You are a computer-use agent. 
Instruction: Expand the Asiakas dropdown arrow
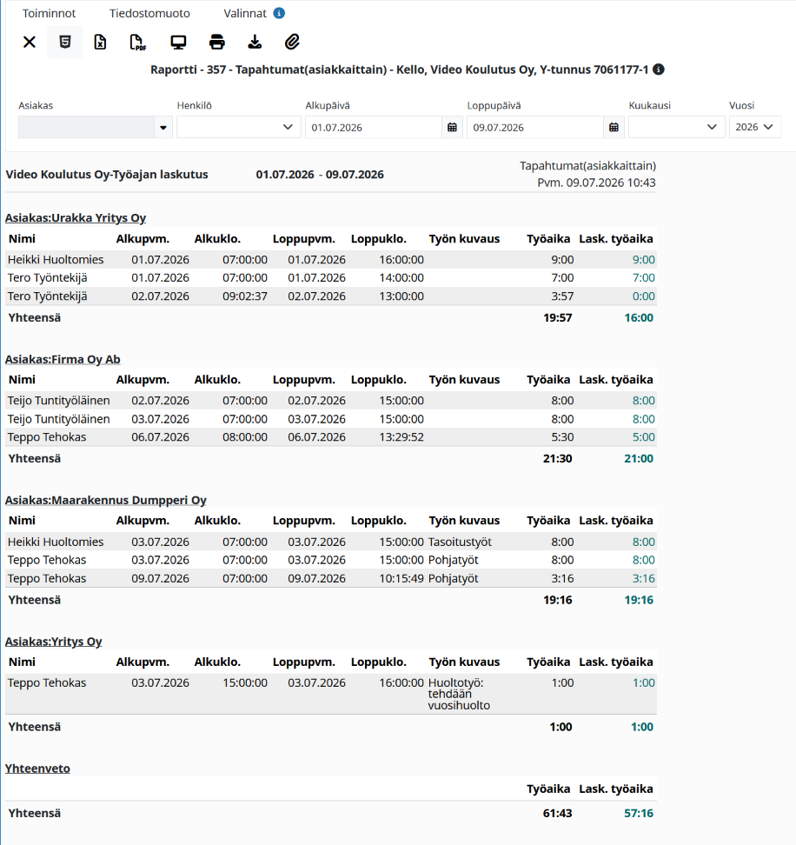[x=163, y=128]
